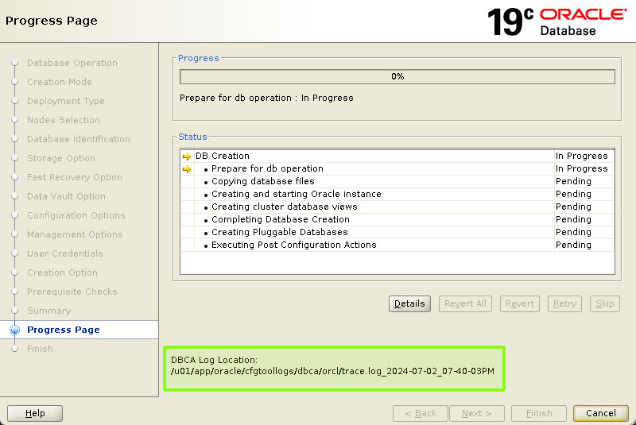Click the arrow icon beside Prepare for db operation
Screen dimensions: 636x425
tap(187, 169)
